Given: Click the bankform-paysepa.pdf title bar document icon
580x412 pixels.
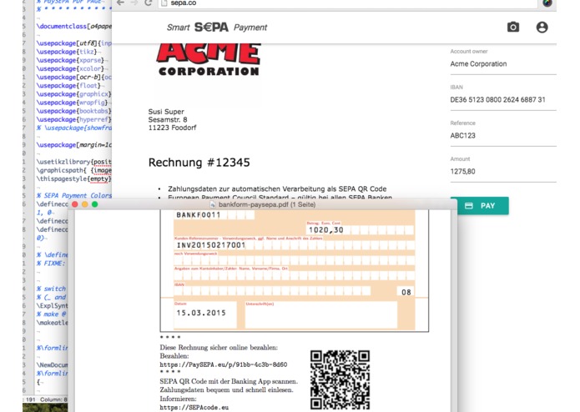Looking at the screenshot, I should coord(213,204).
